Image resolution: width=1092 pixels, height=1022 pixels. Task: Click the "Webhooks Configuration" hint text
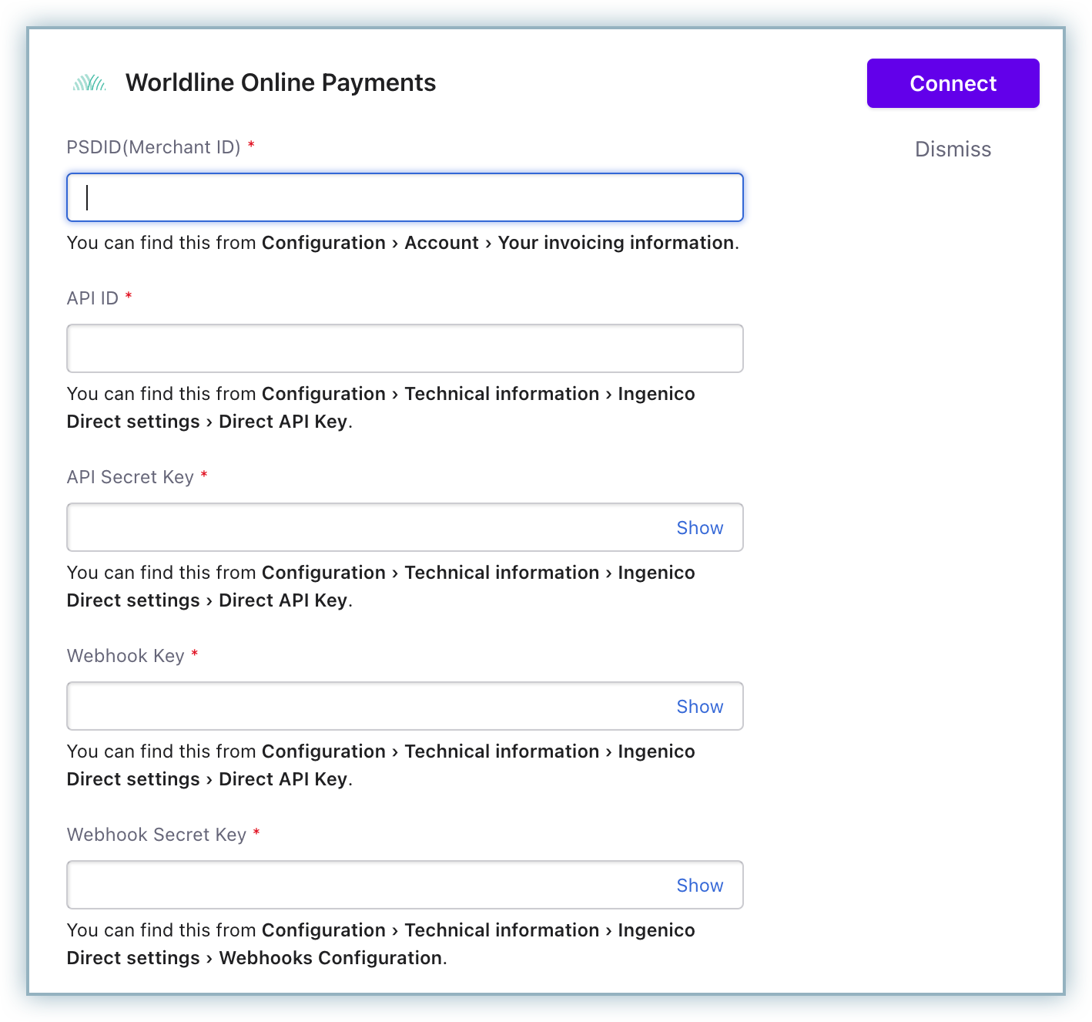(330, 958)
